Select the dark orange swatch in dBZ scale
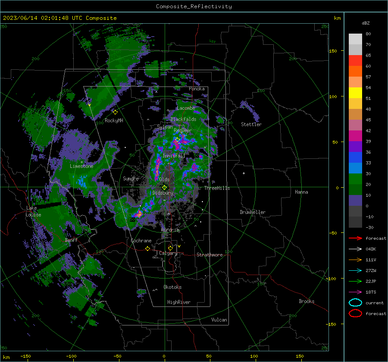Viewport: 388px width, 362px height. [355, 71]
